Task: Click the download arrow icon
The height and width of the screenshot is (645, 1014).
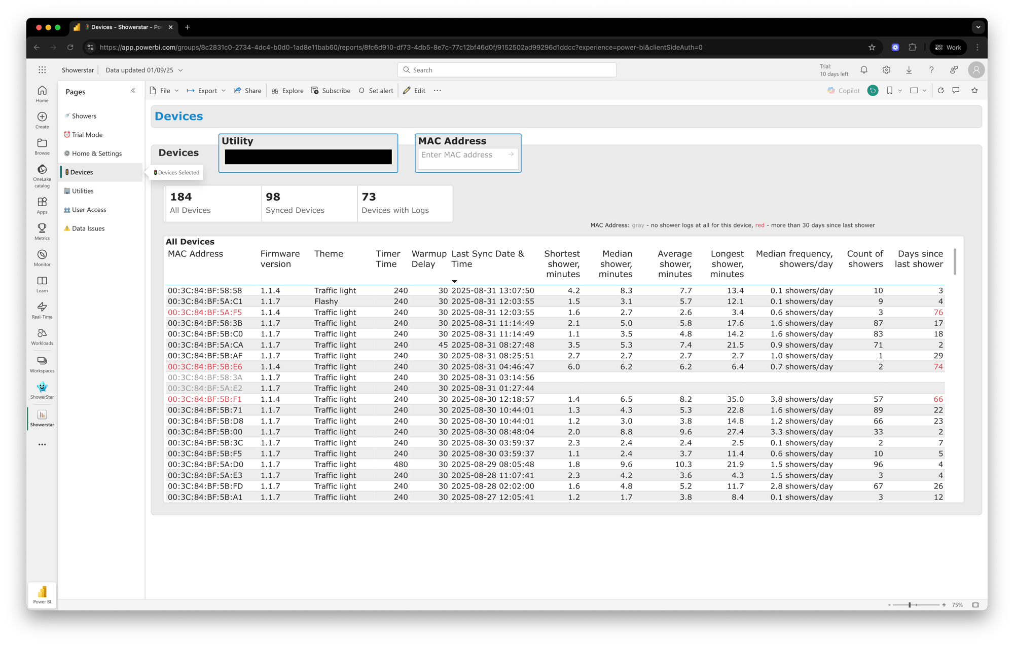Action: click(909, 70)
